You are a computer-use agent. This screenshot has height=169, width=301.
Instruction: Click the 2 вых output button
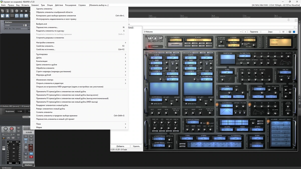click(x=270, y=32)
